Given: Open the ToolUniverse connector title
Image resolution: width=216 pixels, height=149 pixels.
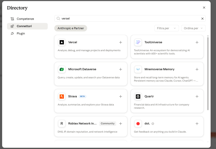Looking at the screenshot, I should (153, 42).
